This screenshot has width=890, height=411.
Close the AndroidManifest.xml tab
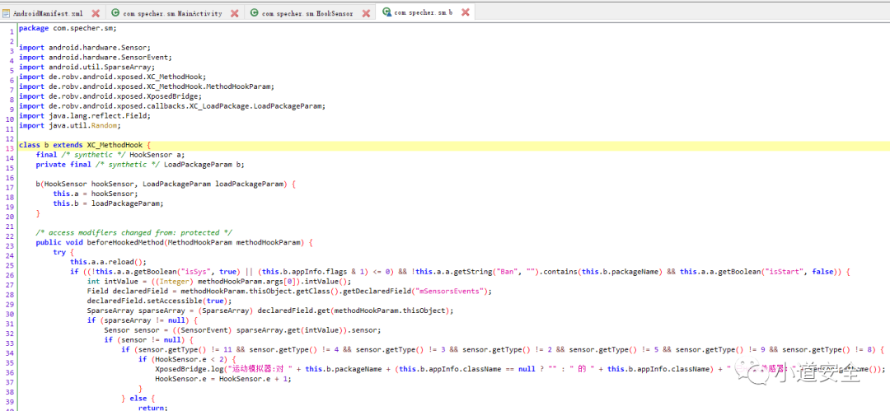96,13
